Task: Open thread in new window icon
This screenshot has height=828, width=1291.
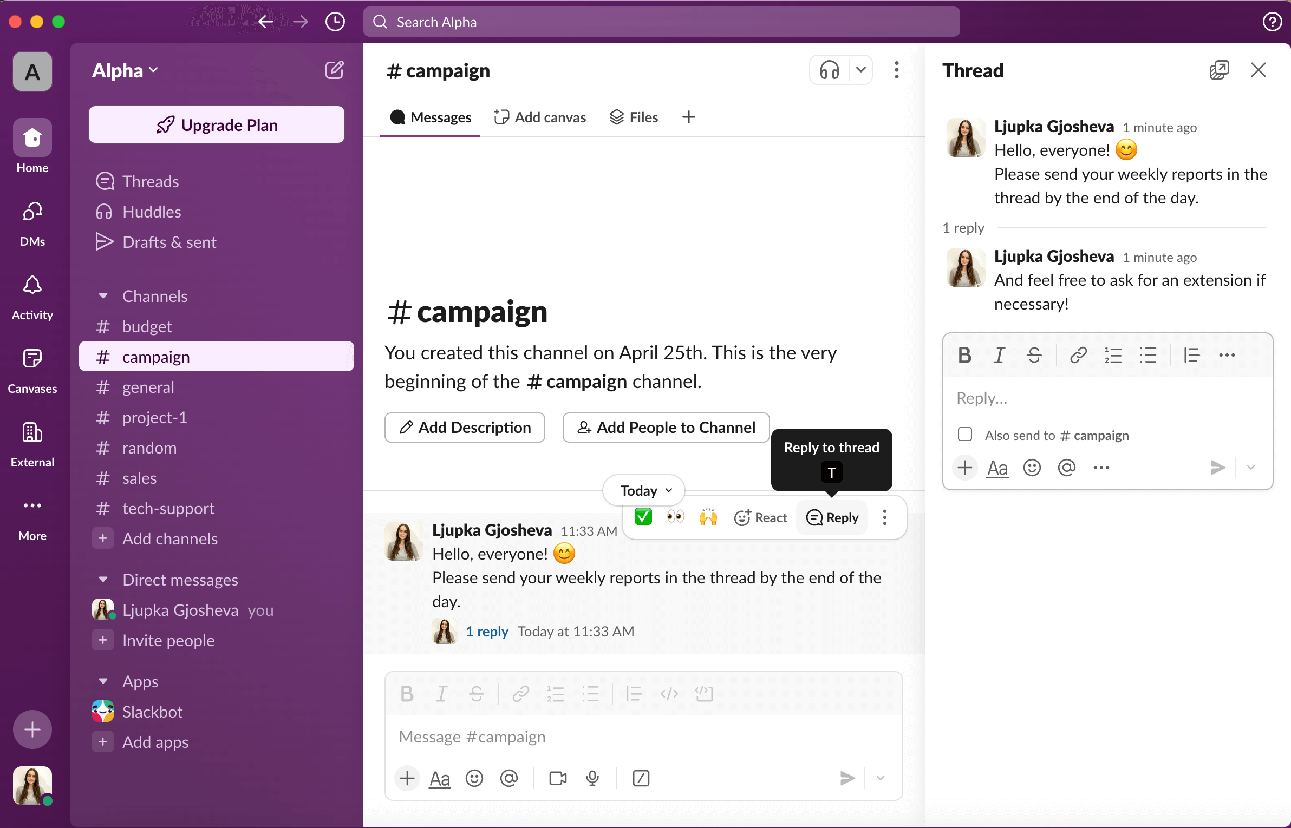Action: [1219, 70]
